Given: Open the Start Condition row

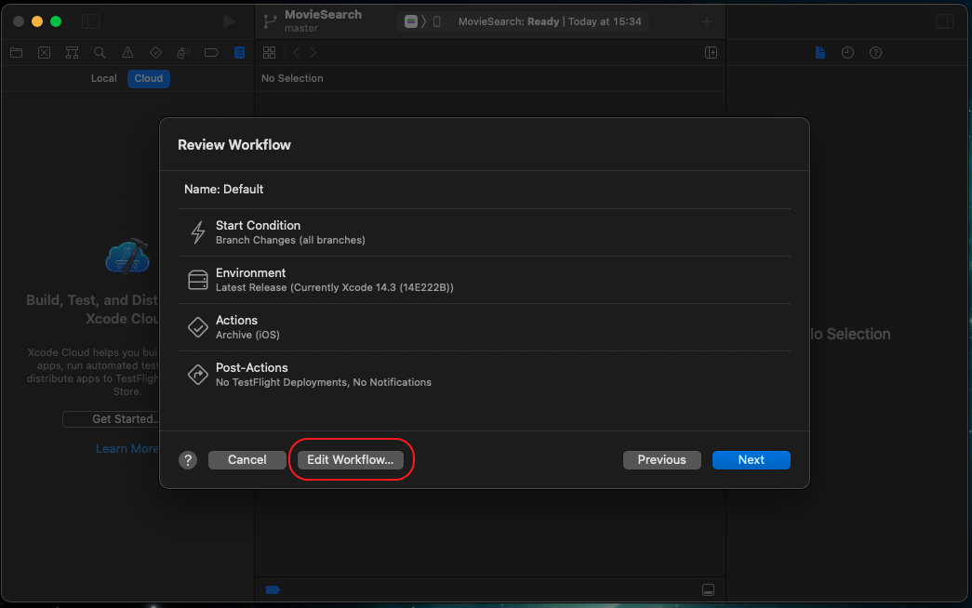Looking at the screenshot, I should click(x=485, y=232).
